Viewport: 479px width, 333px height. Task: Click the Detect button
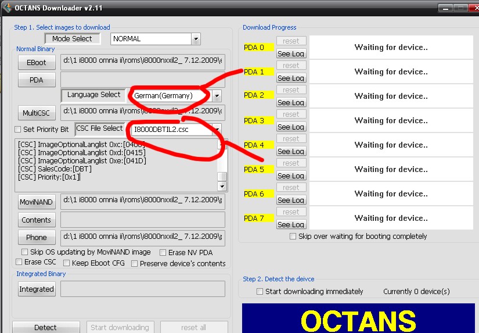pos(45,327)
